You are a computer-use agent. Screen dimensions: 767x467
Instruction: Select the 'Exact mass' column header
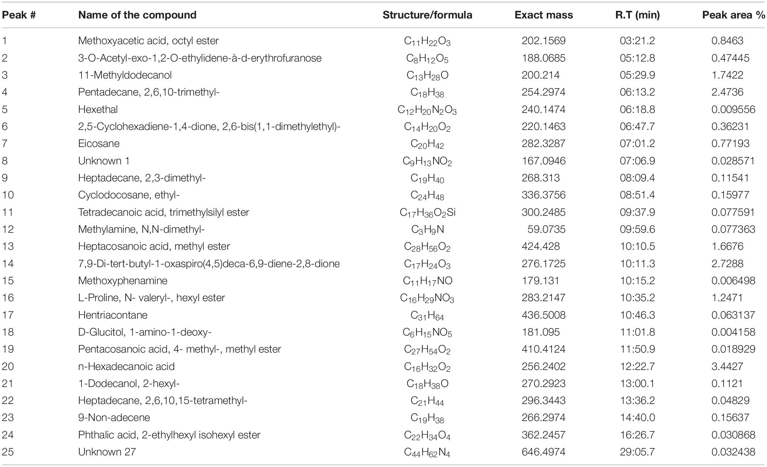tap(544, 15)
